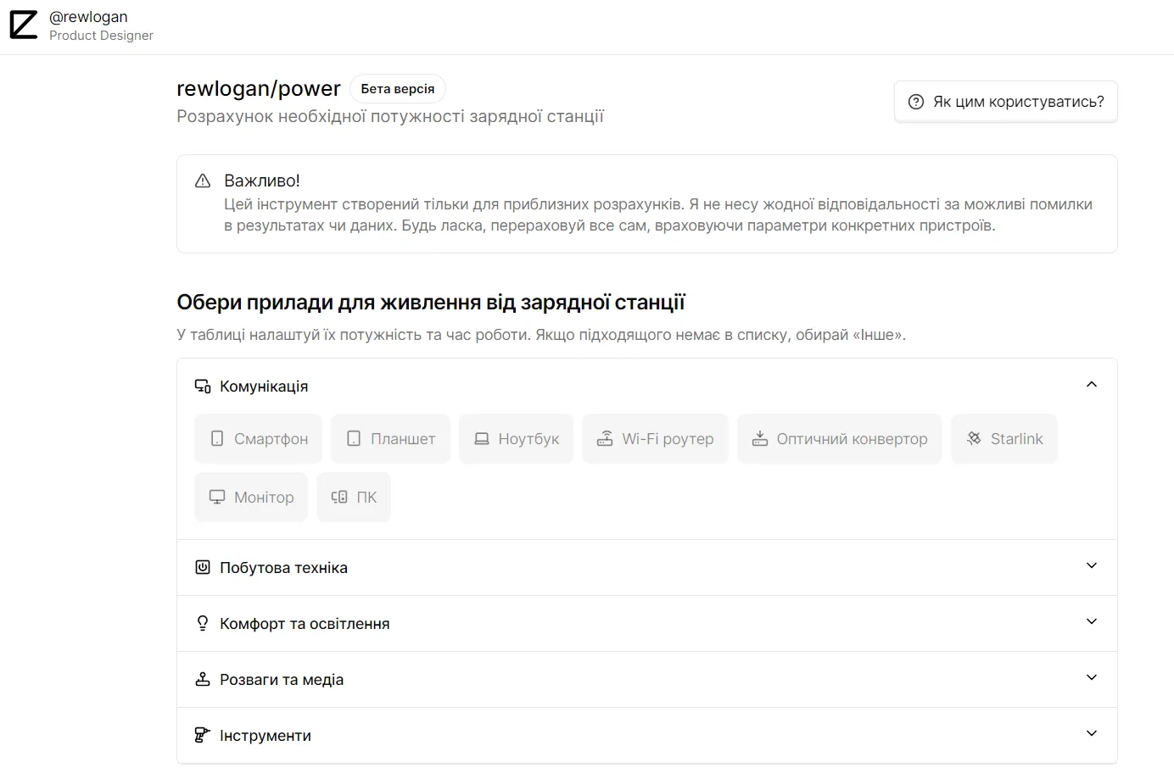Click the ПК computer icon

340,497
